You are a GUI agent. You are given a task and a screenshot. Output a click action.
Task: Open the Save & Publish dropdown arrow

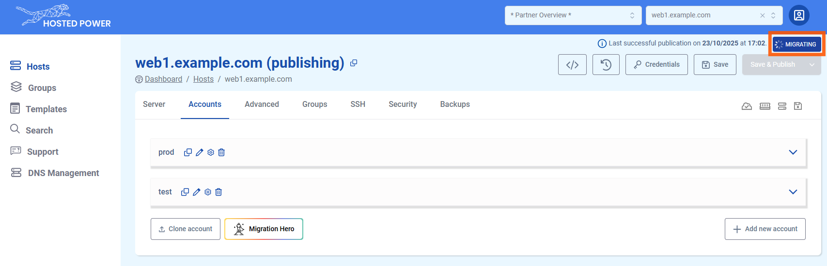click(812, 65)
